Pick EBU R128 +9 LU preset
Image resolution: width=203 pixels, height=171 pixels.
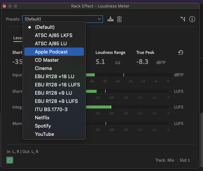54,93
